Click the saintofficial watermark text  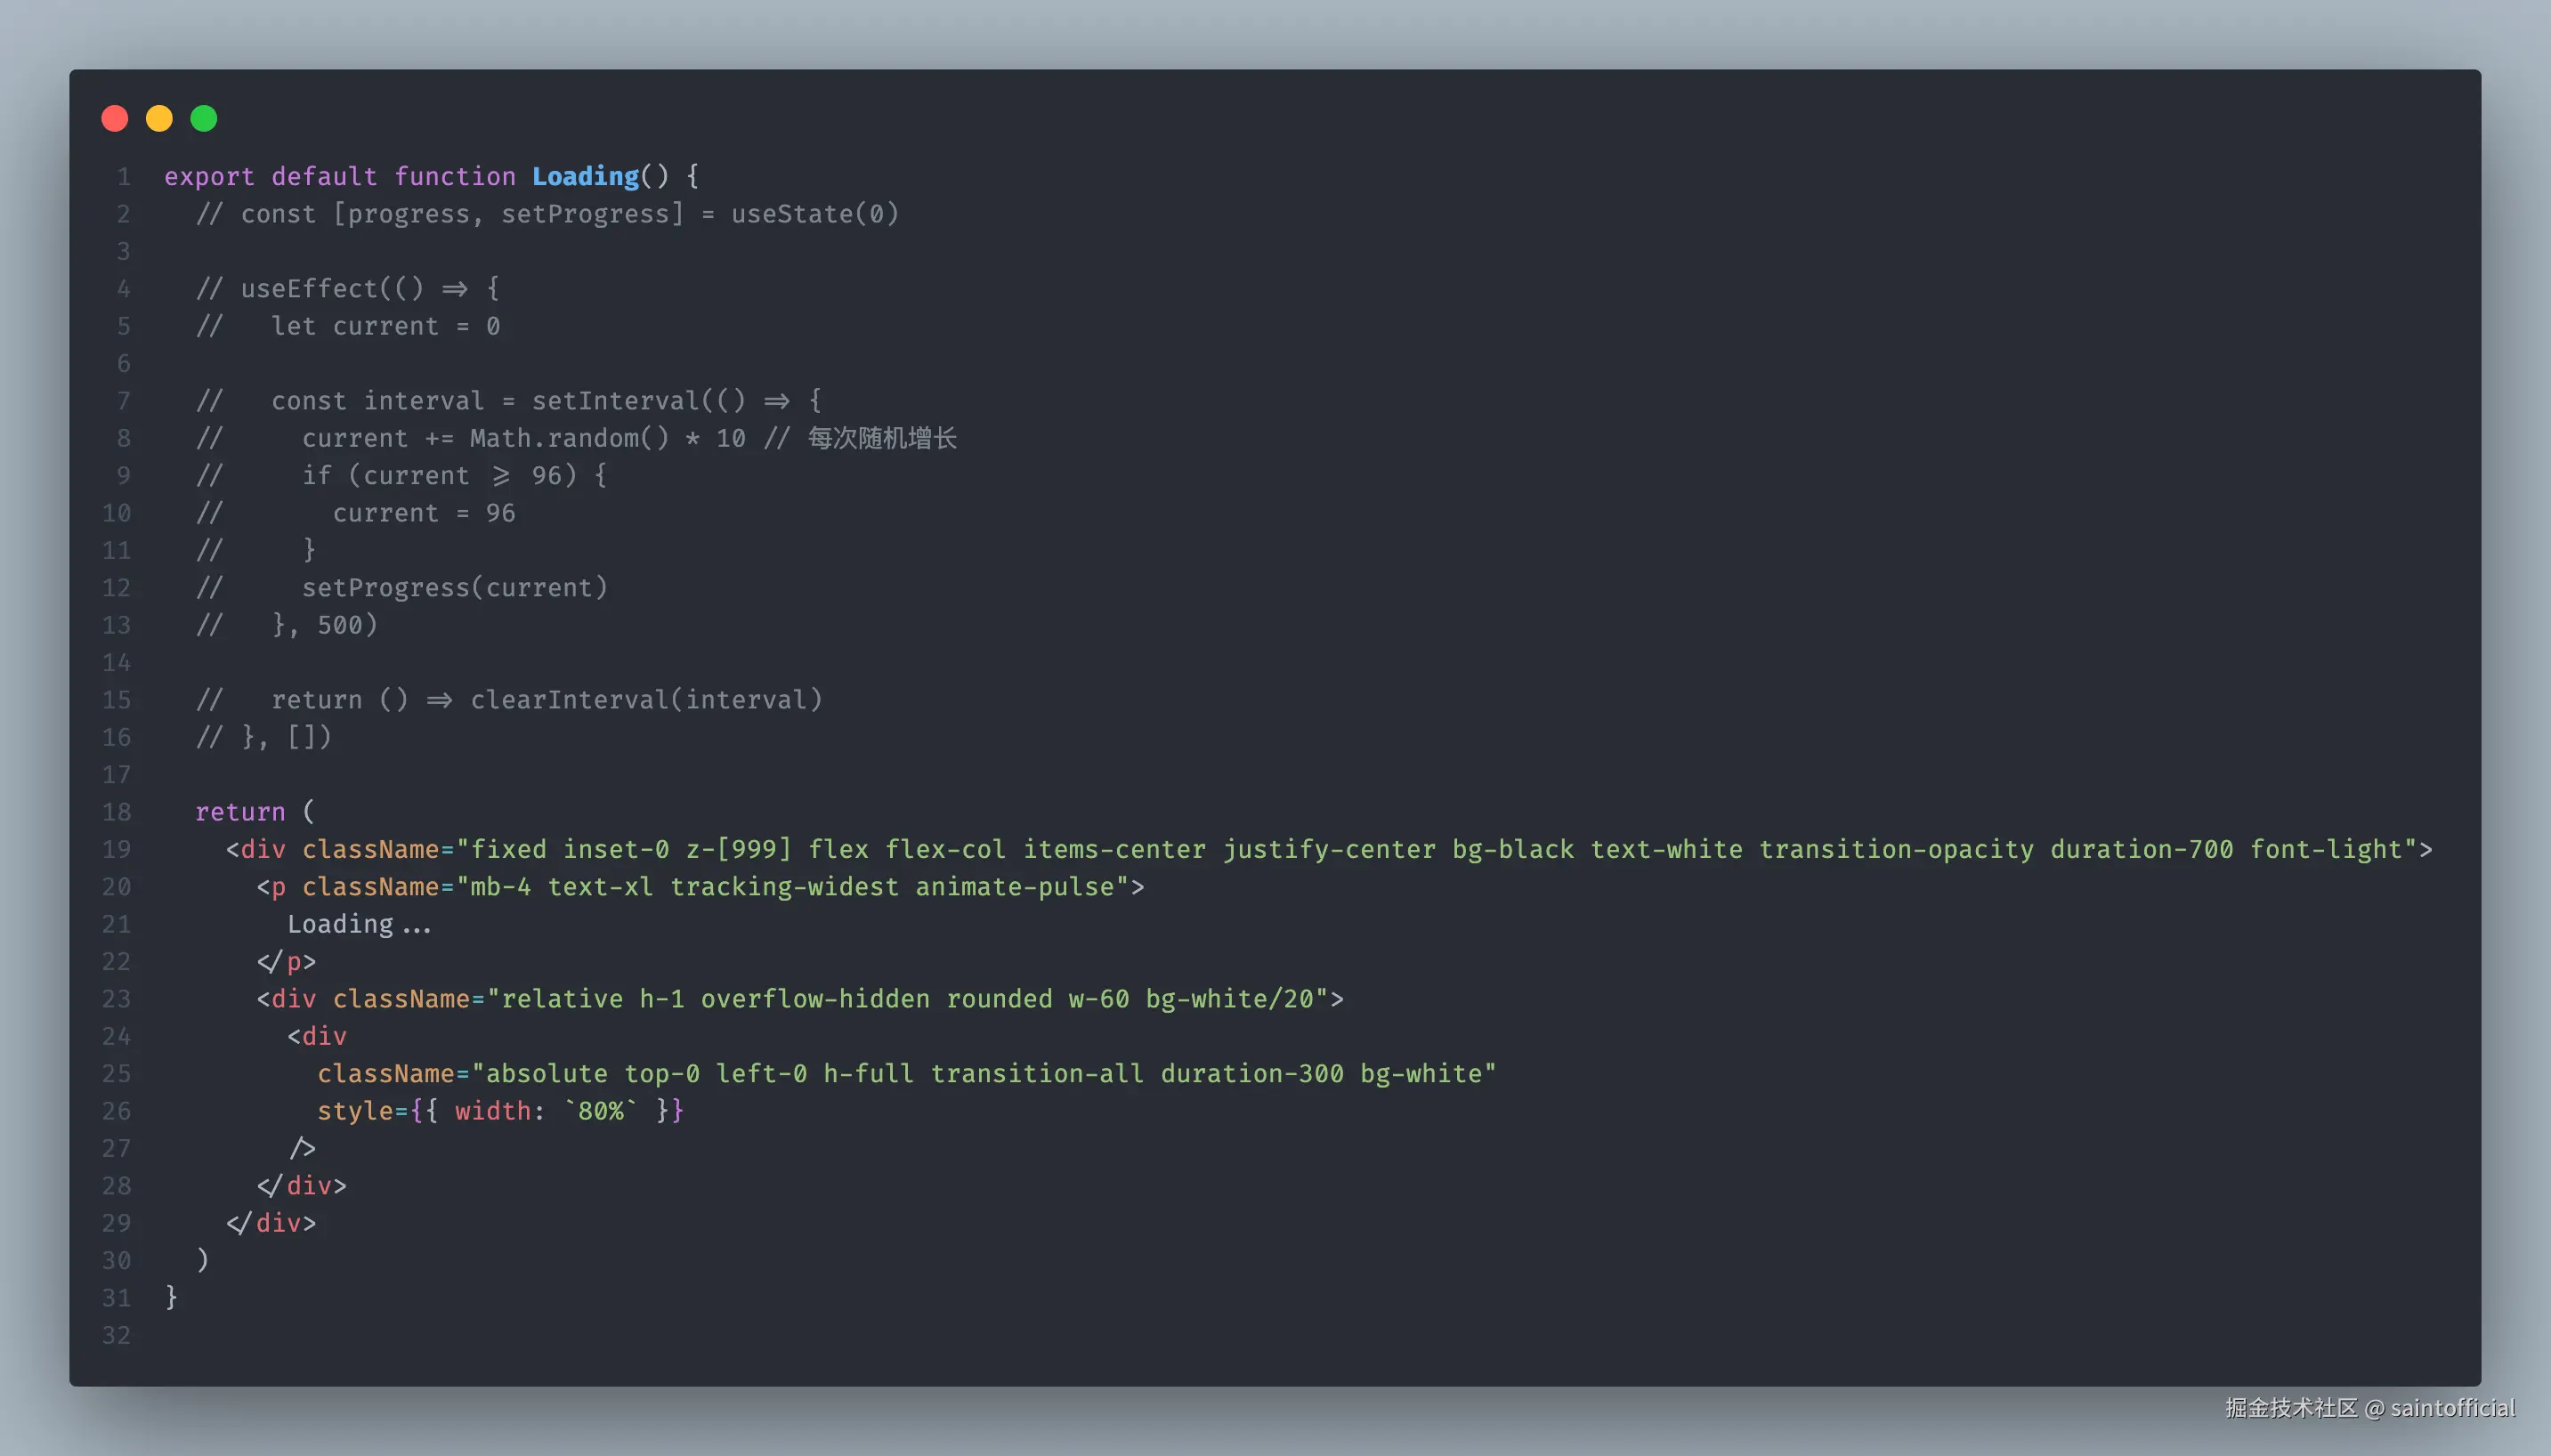2452,1408
